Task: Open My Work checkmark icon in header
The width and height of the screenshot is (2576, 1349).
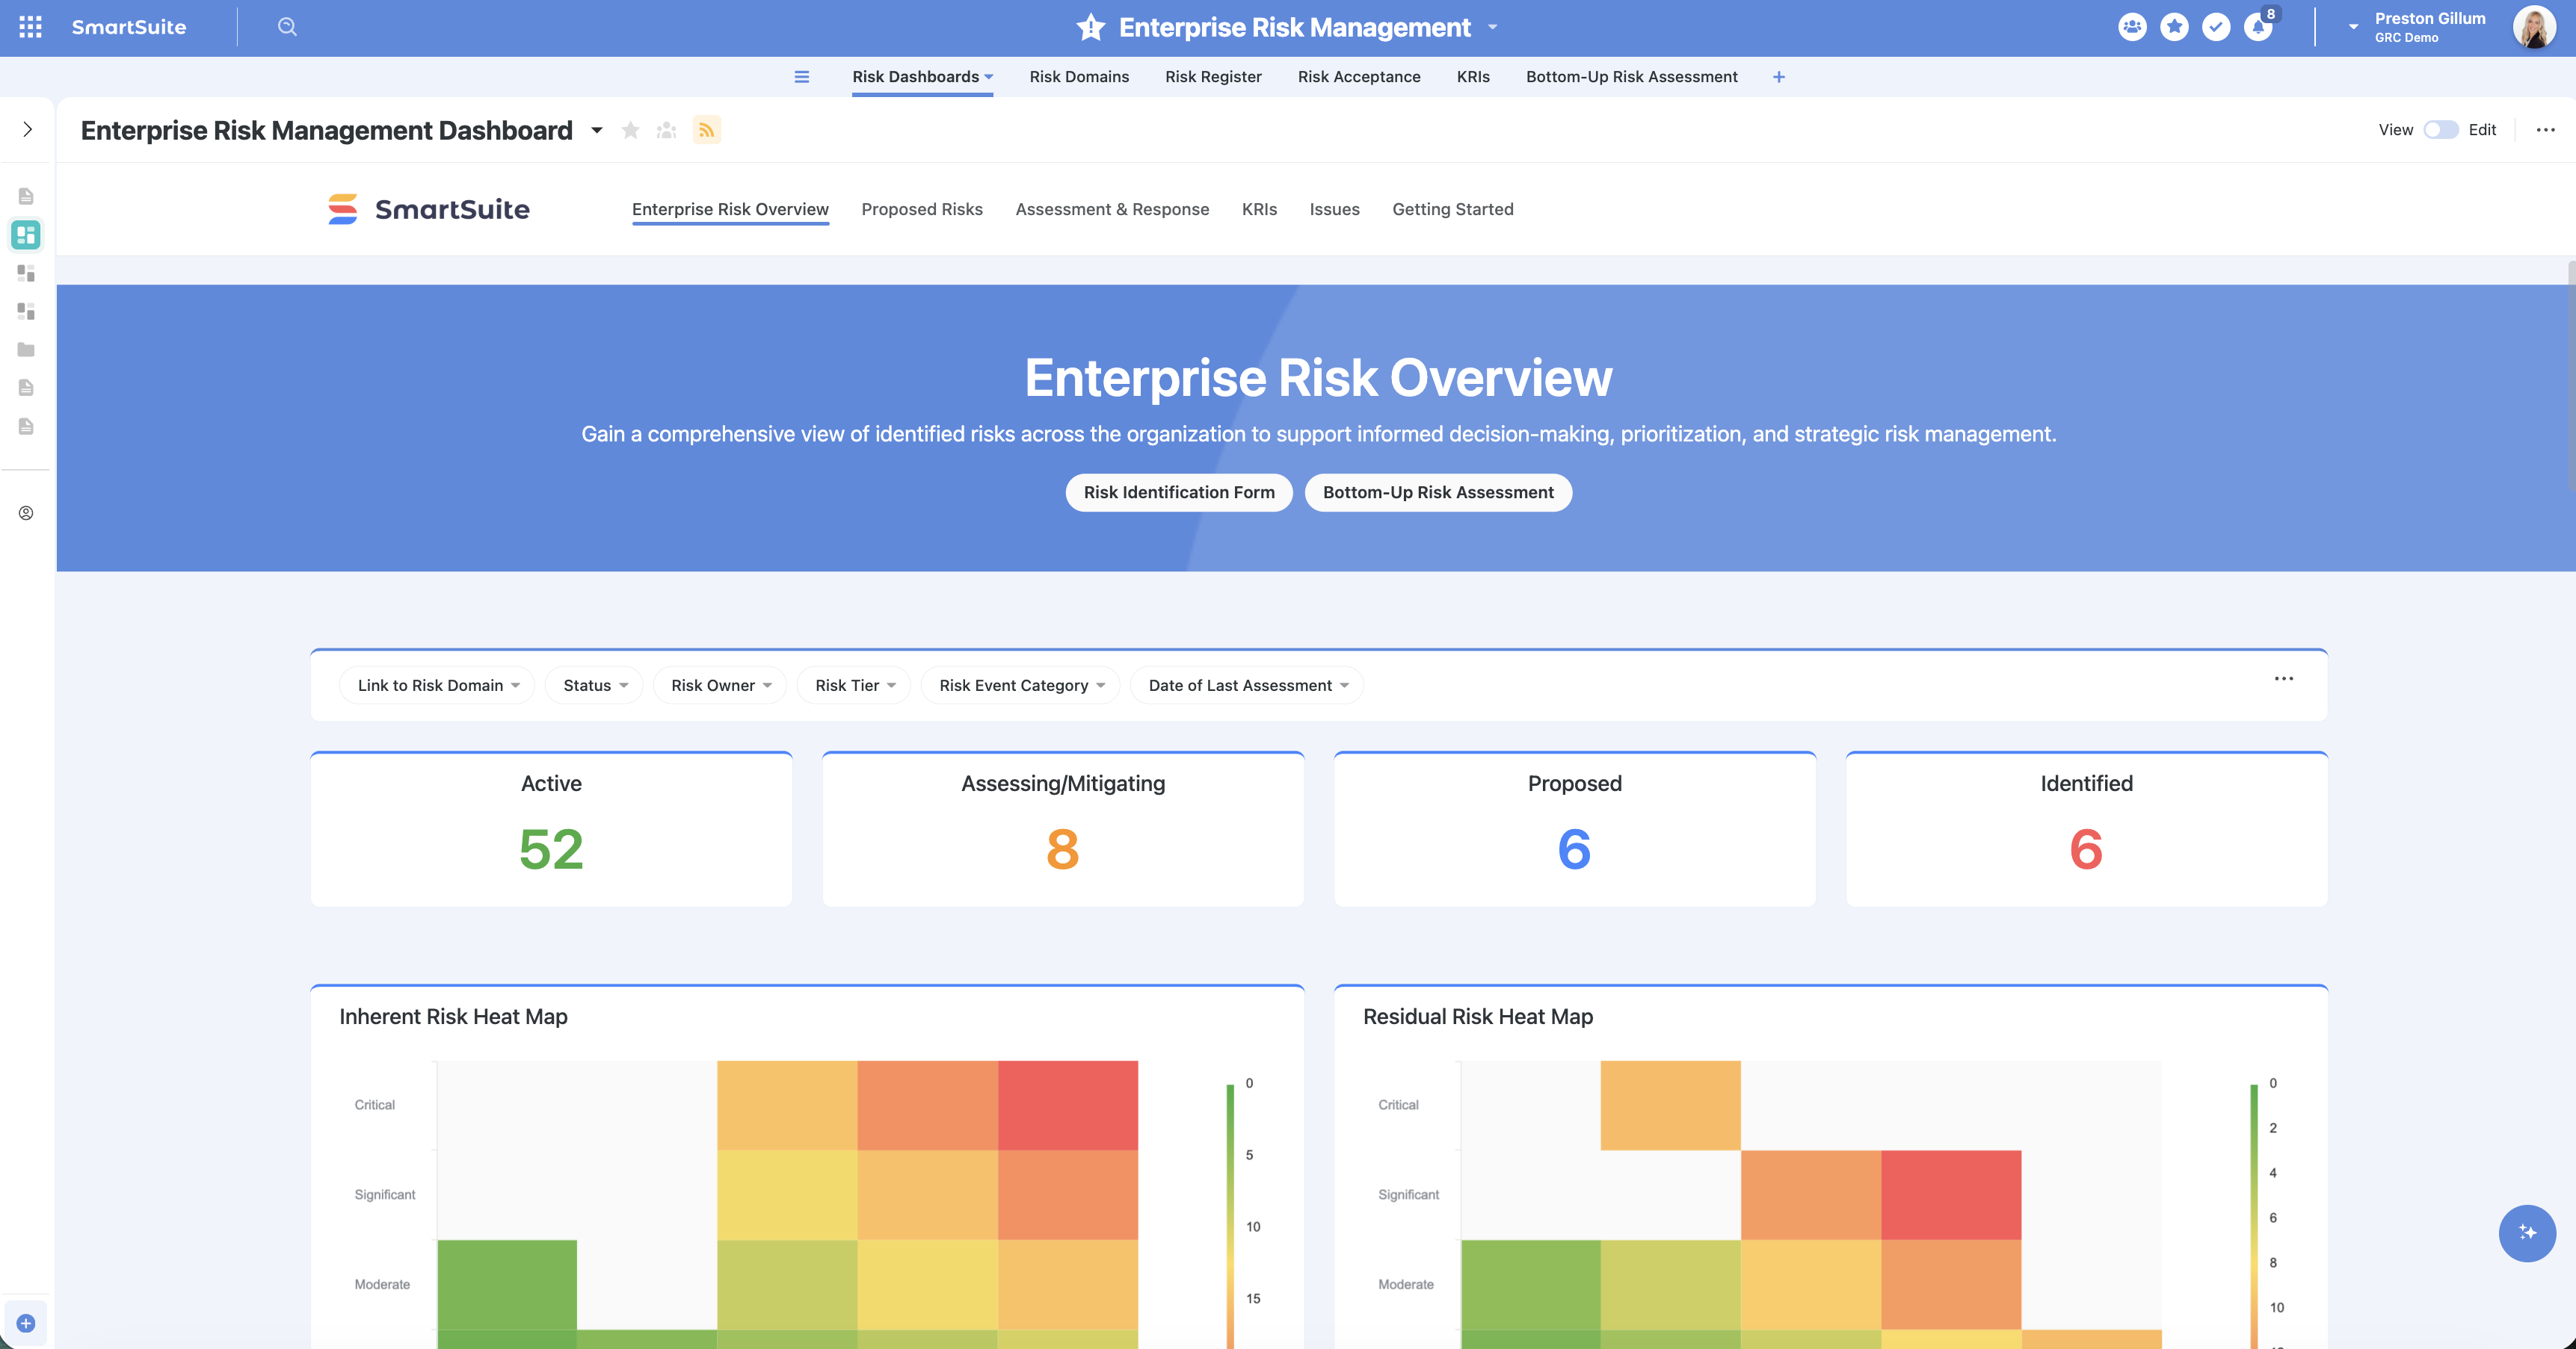Action: pyautogui.click(x=2216, y=27)
